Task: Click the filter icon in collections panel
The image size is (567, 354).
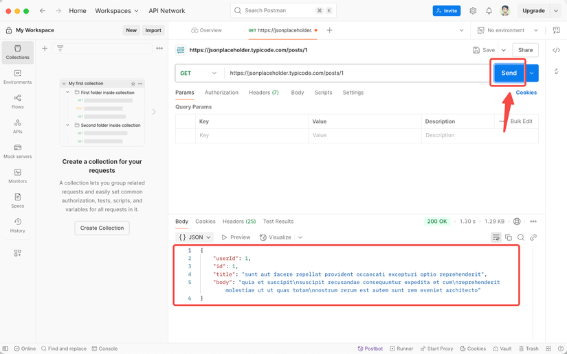Action: pyautogui.click(x=60, y=48)
